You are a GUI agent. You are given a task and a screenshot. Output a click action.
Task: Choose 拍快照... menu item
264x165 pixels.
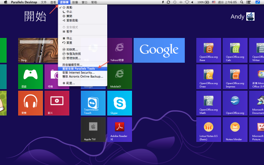click(82, 49)
